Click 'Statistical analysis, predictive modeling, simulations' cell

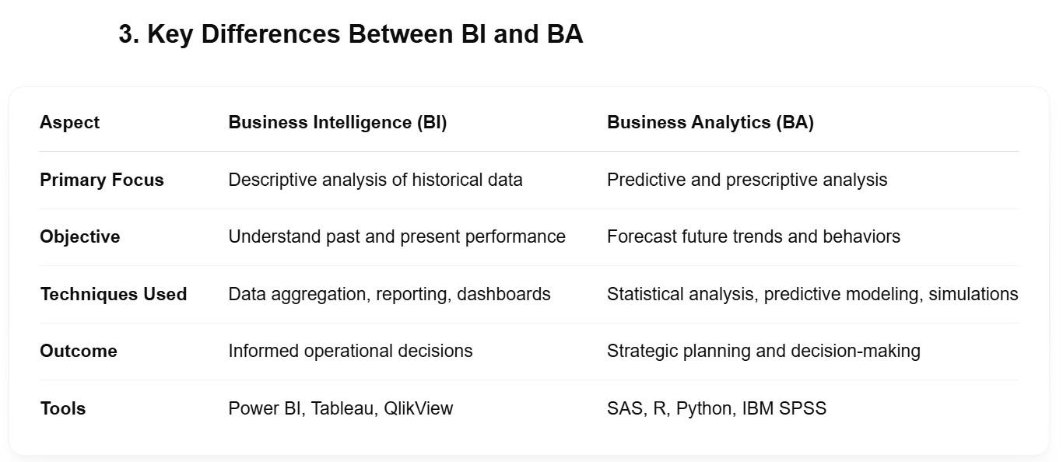[812, 294]
